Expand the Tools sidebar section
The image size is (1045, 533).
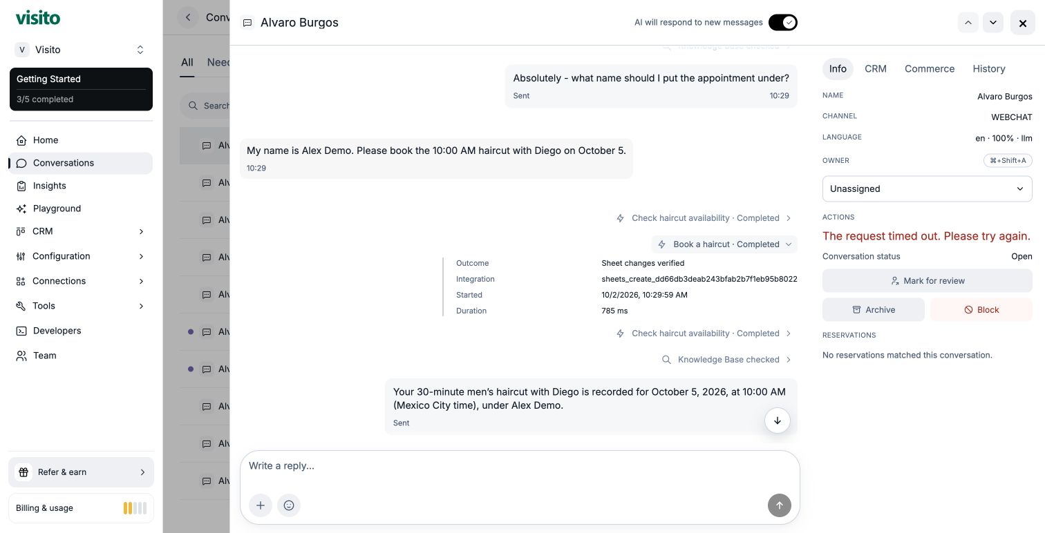coord(81,306)
